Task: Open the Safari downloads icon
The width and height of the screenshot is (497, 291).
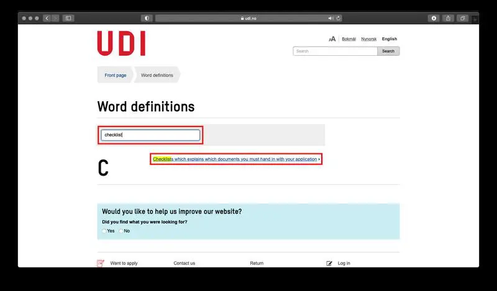Action: 434,18
